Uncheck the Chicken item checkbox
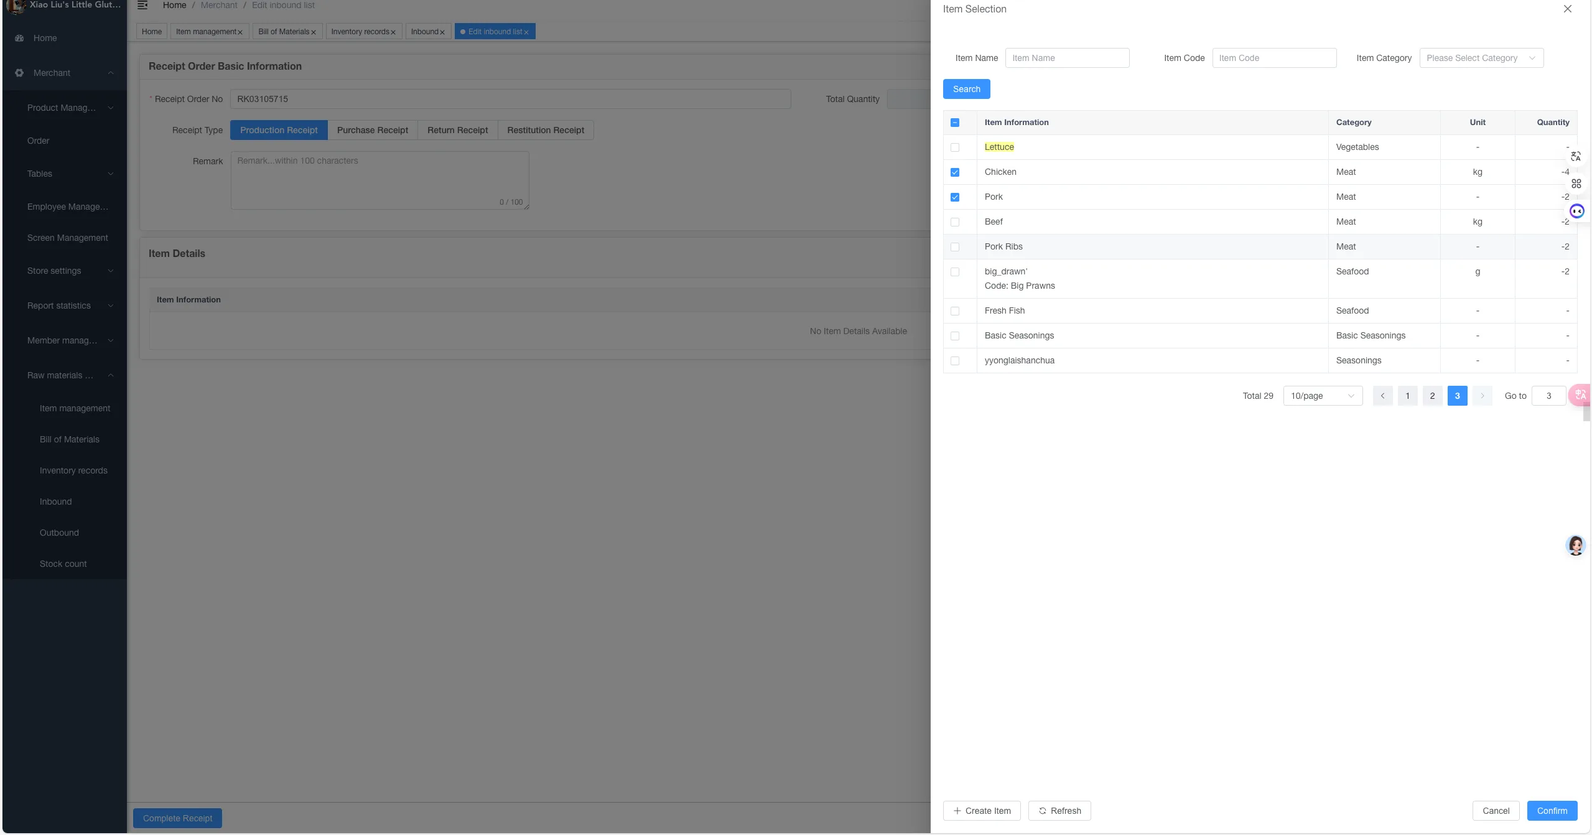This screenshot has width=1592, height=835. coord(955,172)
